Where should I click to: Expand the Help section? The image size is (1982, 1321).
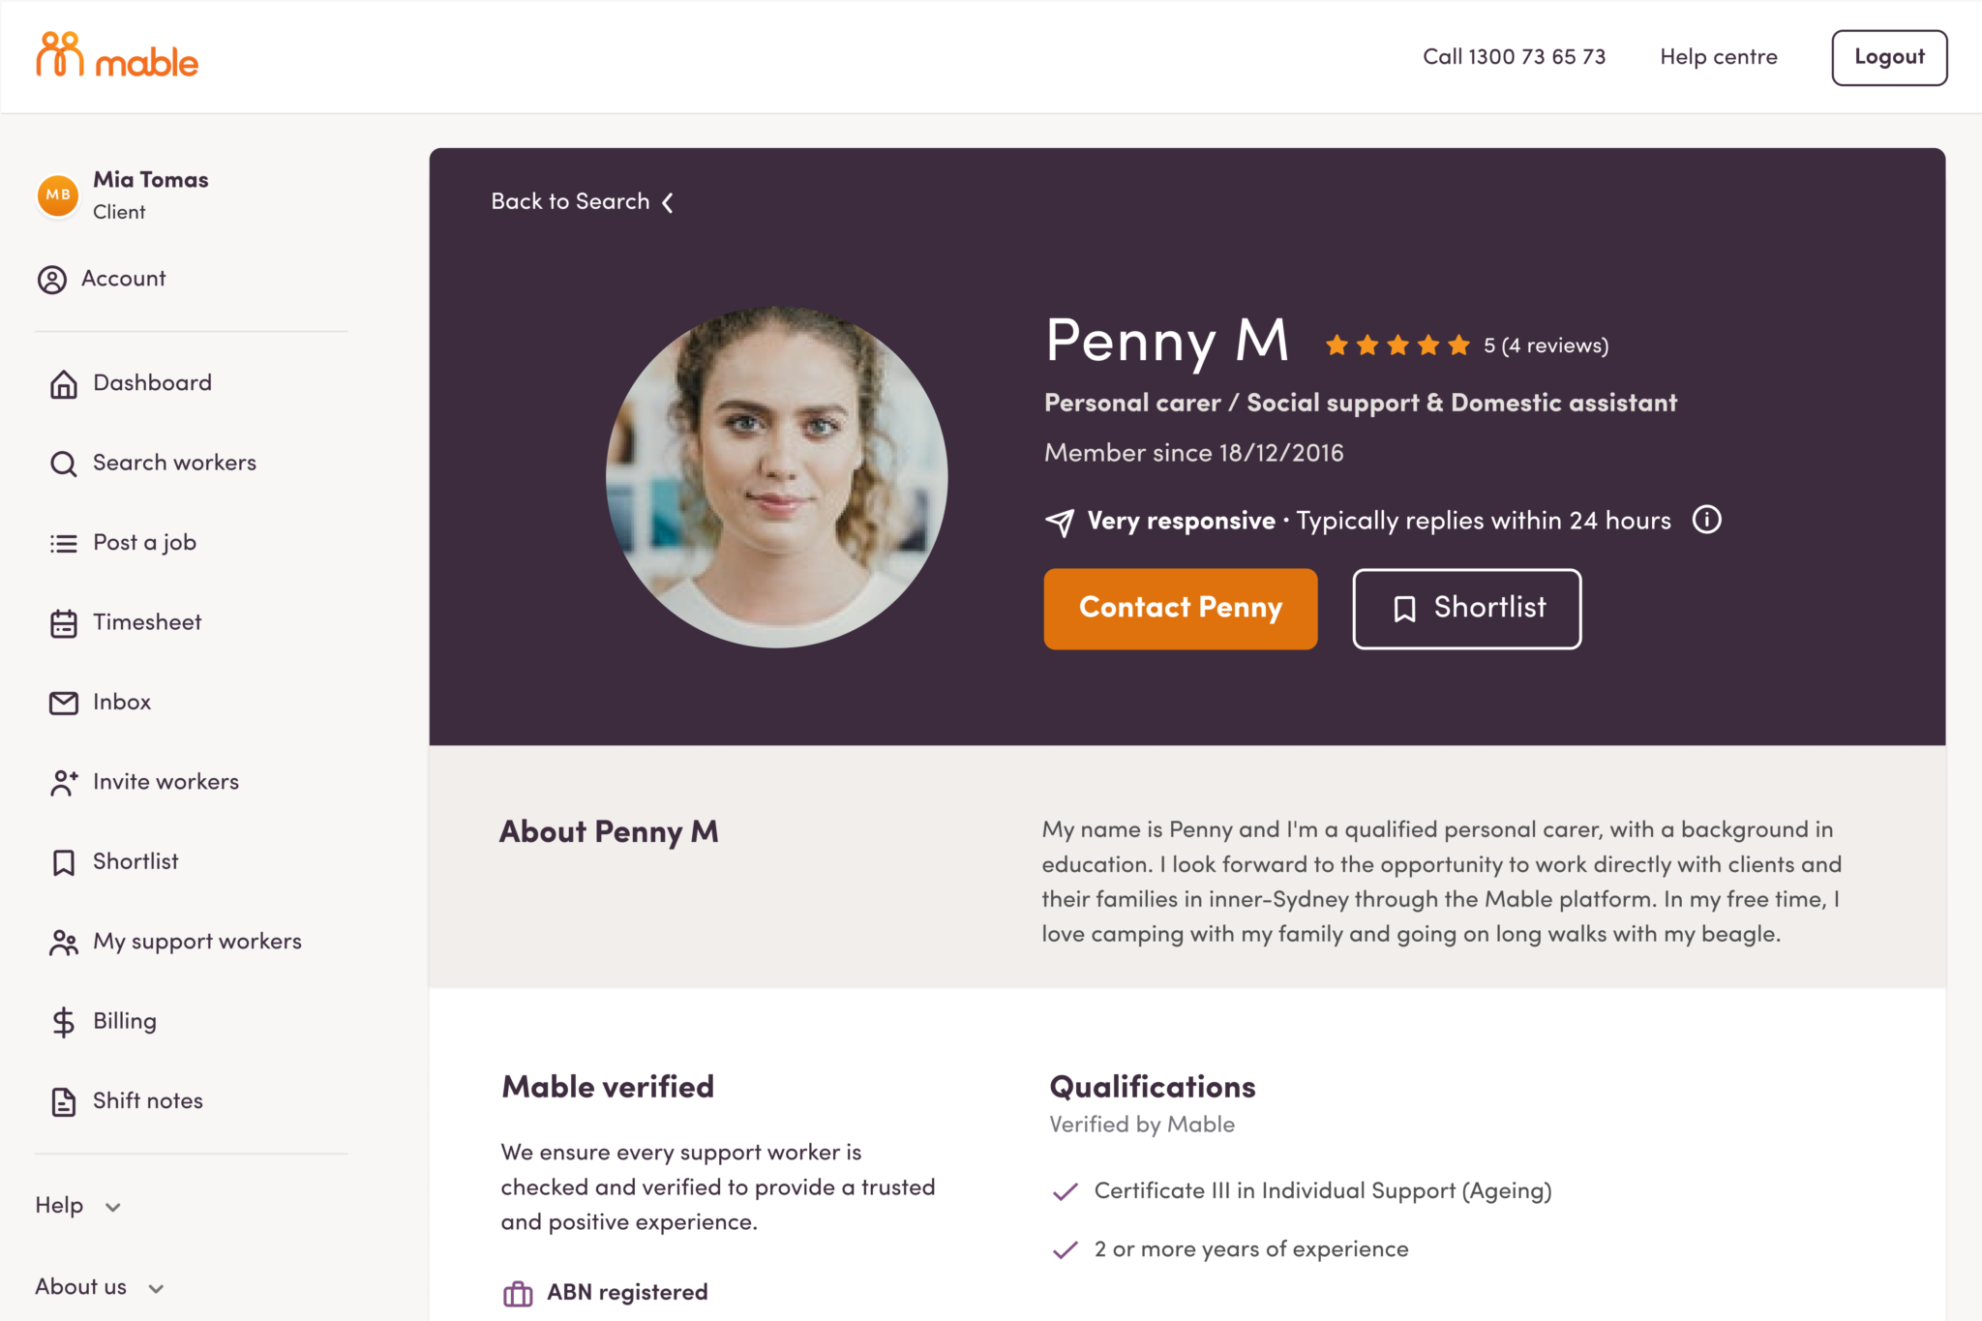78,1206
